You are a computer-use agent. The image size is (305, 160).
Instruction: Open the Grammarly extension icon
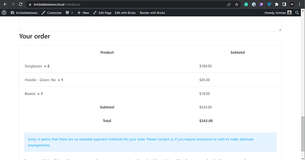(x=246, y=4)
